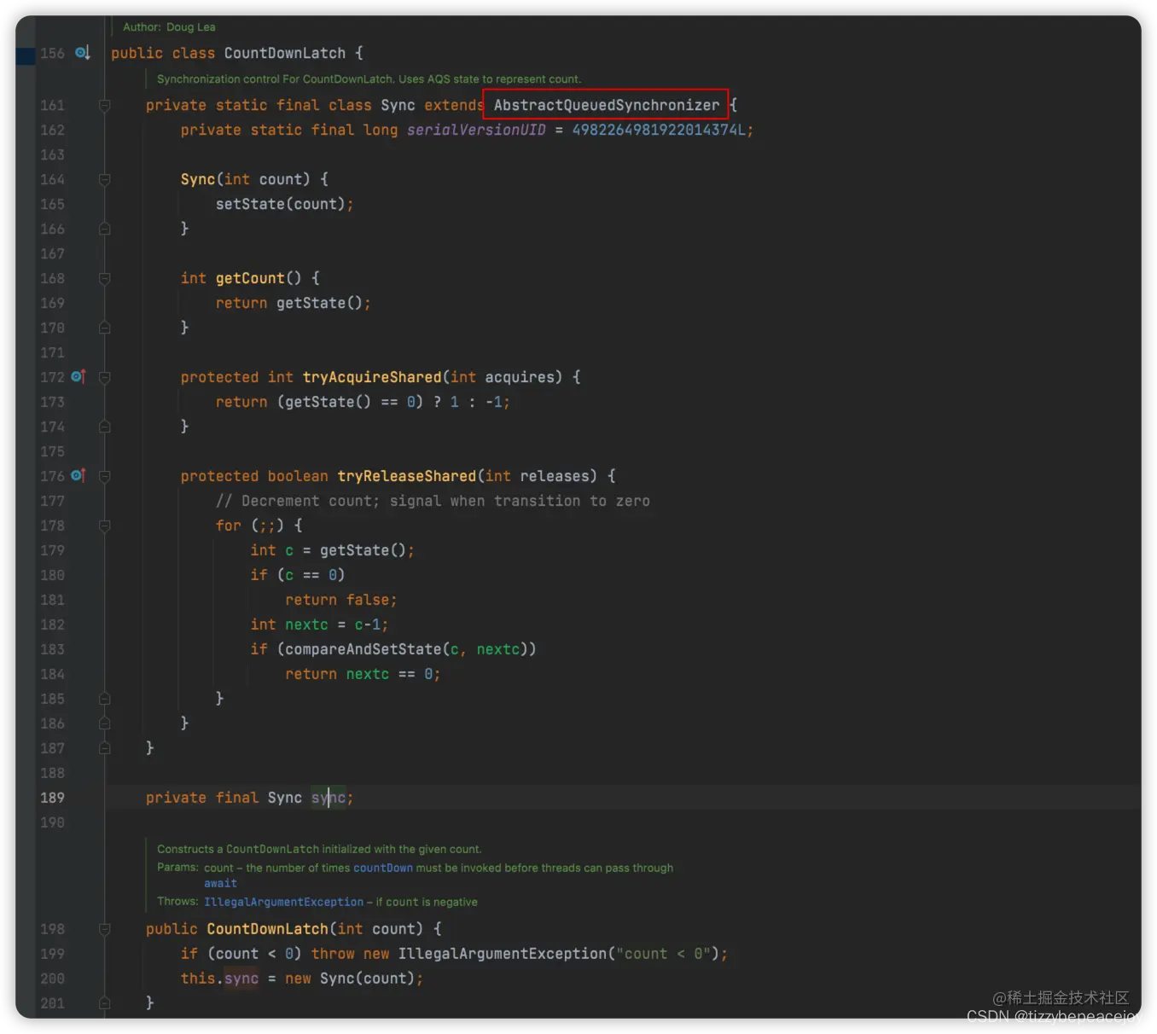Click line number 161 in the gutter
The image size is (1157, 1034).
click(52, 105)
